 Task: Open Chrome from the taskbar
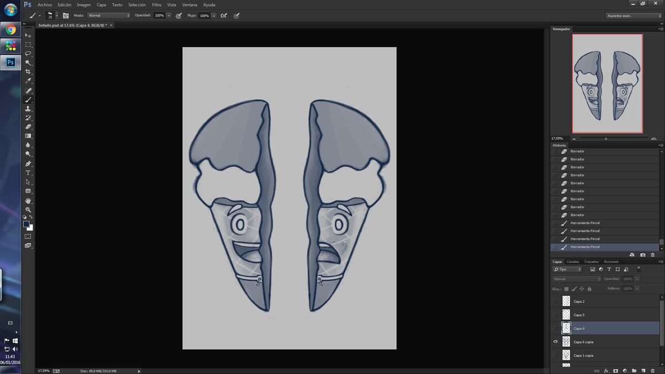(x=11, y=29)
